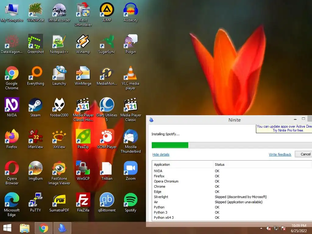The width and height of the screenshot is (312, 234).
Task: Select the qBittorrent desktop shortcut
Action: tap(107, 202)
